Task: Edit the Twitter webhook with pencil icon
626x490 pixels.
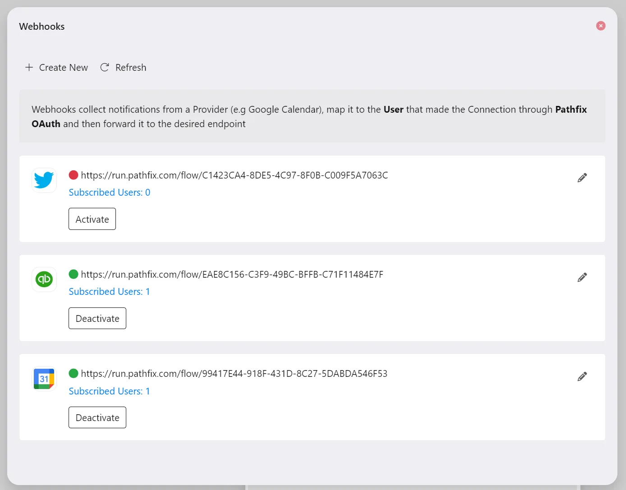Action: click(x=582, y=178)
